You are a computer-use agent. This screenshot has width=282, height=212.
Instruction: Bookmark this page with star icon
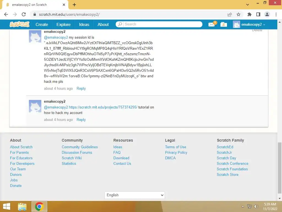(x=238, y=14)
